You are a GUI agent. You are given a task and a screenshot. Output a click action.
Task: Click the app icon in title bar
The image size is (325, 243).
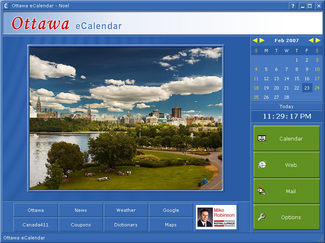tap(6, 6)
